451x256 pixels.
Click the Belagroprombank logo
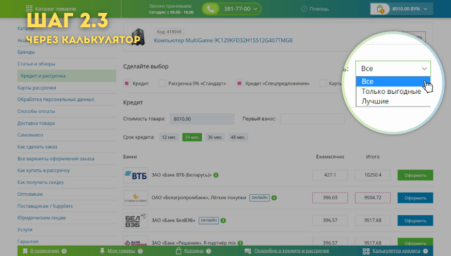click(x=136, y=198)
